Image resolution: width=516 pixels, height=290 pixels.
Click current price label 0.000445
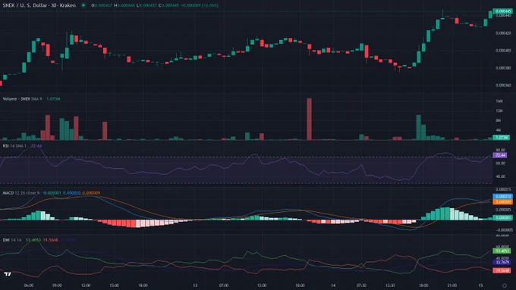click(x=502, y=11)
